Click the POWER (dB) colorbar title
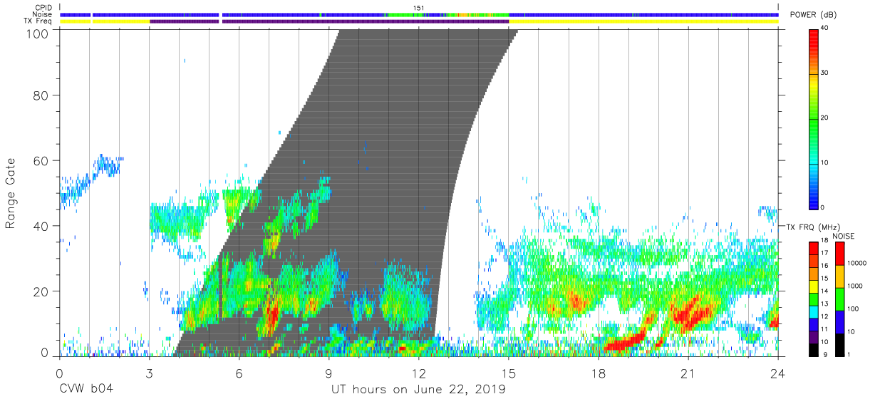Viewport: 875px width, 404px height. (814, 15)
